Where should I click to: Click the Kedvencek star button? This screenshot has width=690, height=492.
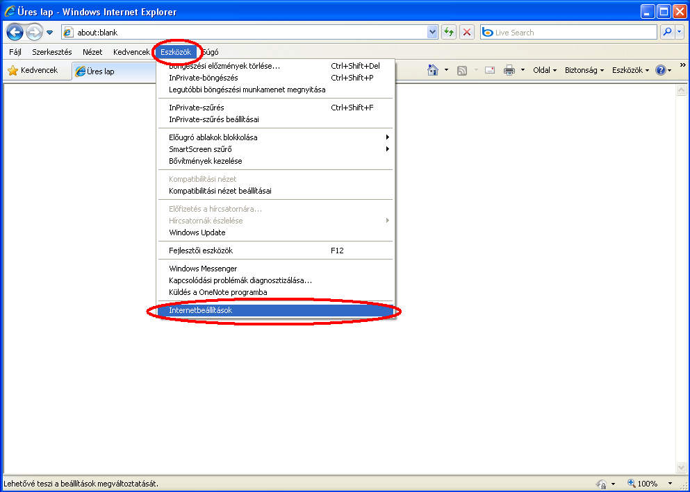[33, 70]
